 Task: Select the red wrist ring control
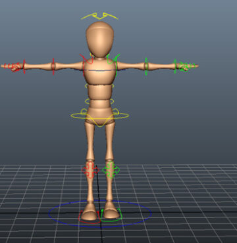24,66
